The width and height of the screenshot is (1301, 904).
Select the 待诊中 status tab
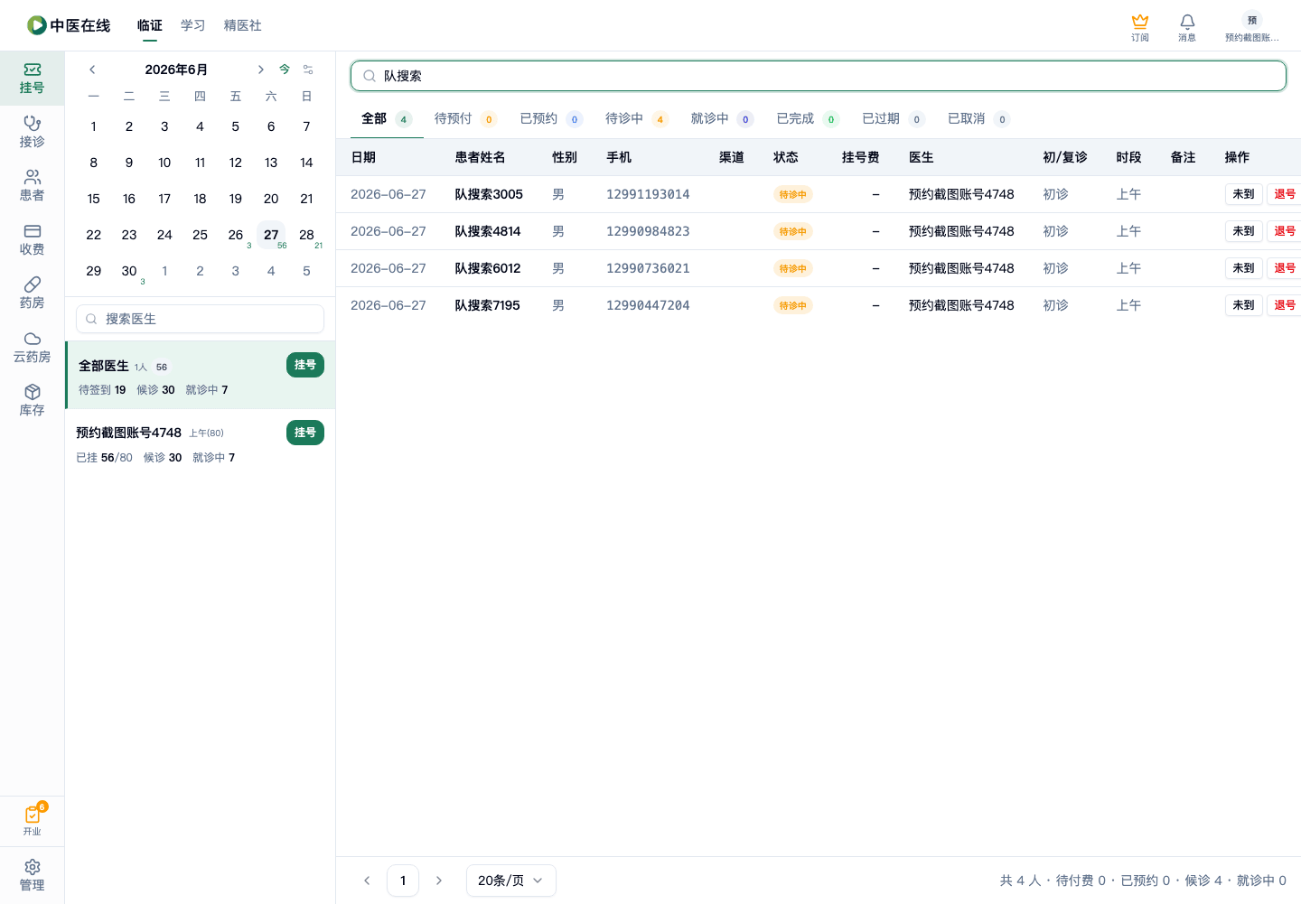coord(636,119)
